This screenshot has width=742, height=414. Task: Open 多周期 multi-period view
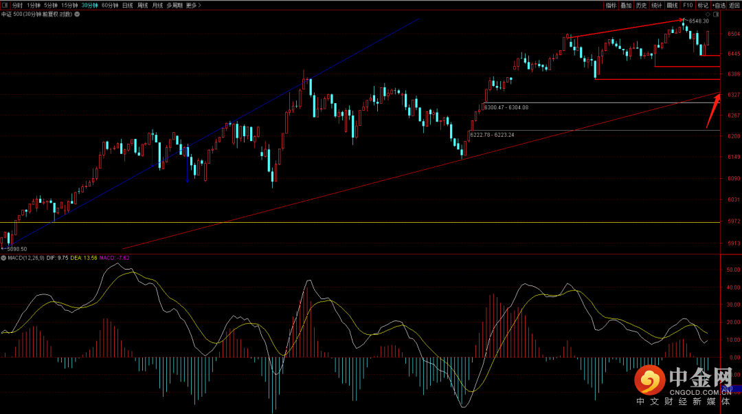[x=175, y=6]
